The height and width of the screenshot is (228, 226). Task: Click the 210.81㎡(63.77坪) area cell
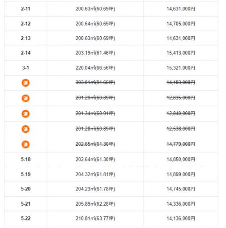tap(95, 219)
